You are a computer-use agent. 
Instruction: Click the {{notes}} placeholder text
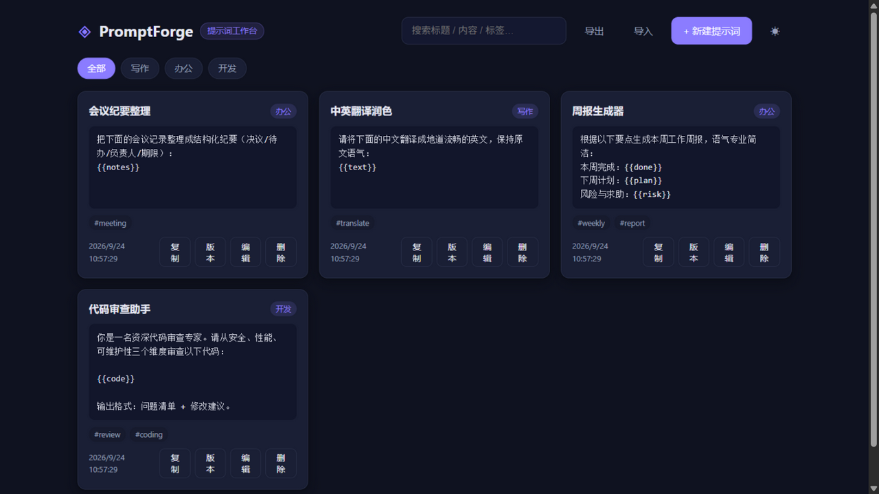tap(118, 167)
